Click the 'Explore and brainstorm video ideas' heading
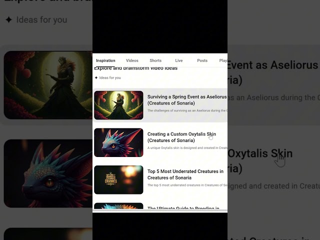Viewport: 320px width, 240px height. click(135, 68)
